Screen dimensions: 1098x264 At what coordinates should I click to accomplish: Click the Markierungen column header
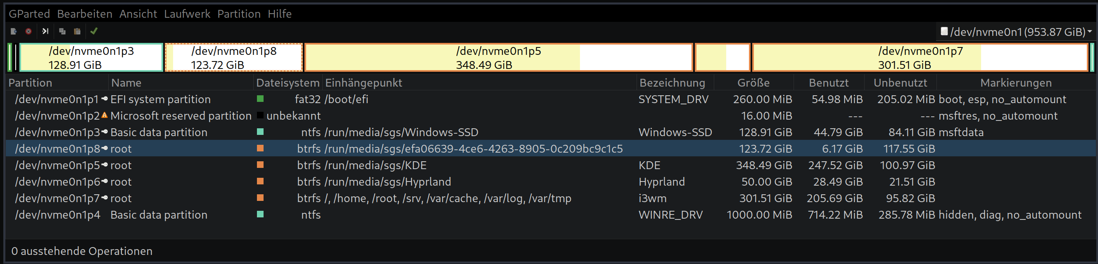(1016, 82)
